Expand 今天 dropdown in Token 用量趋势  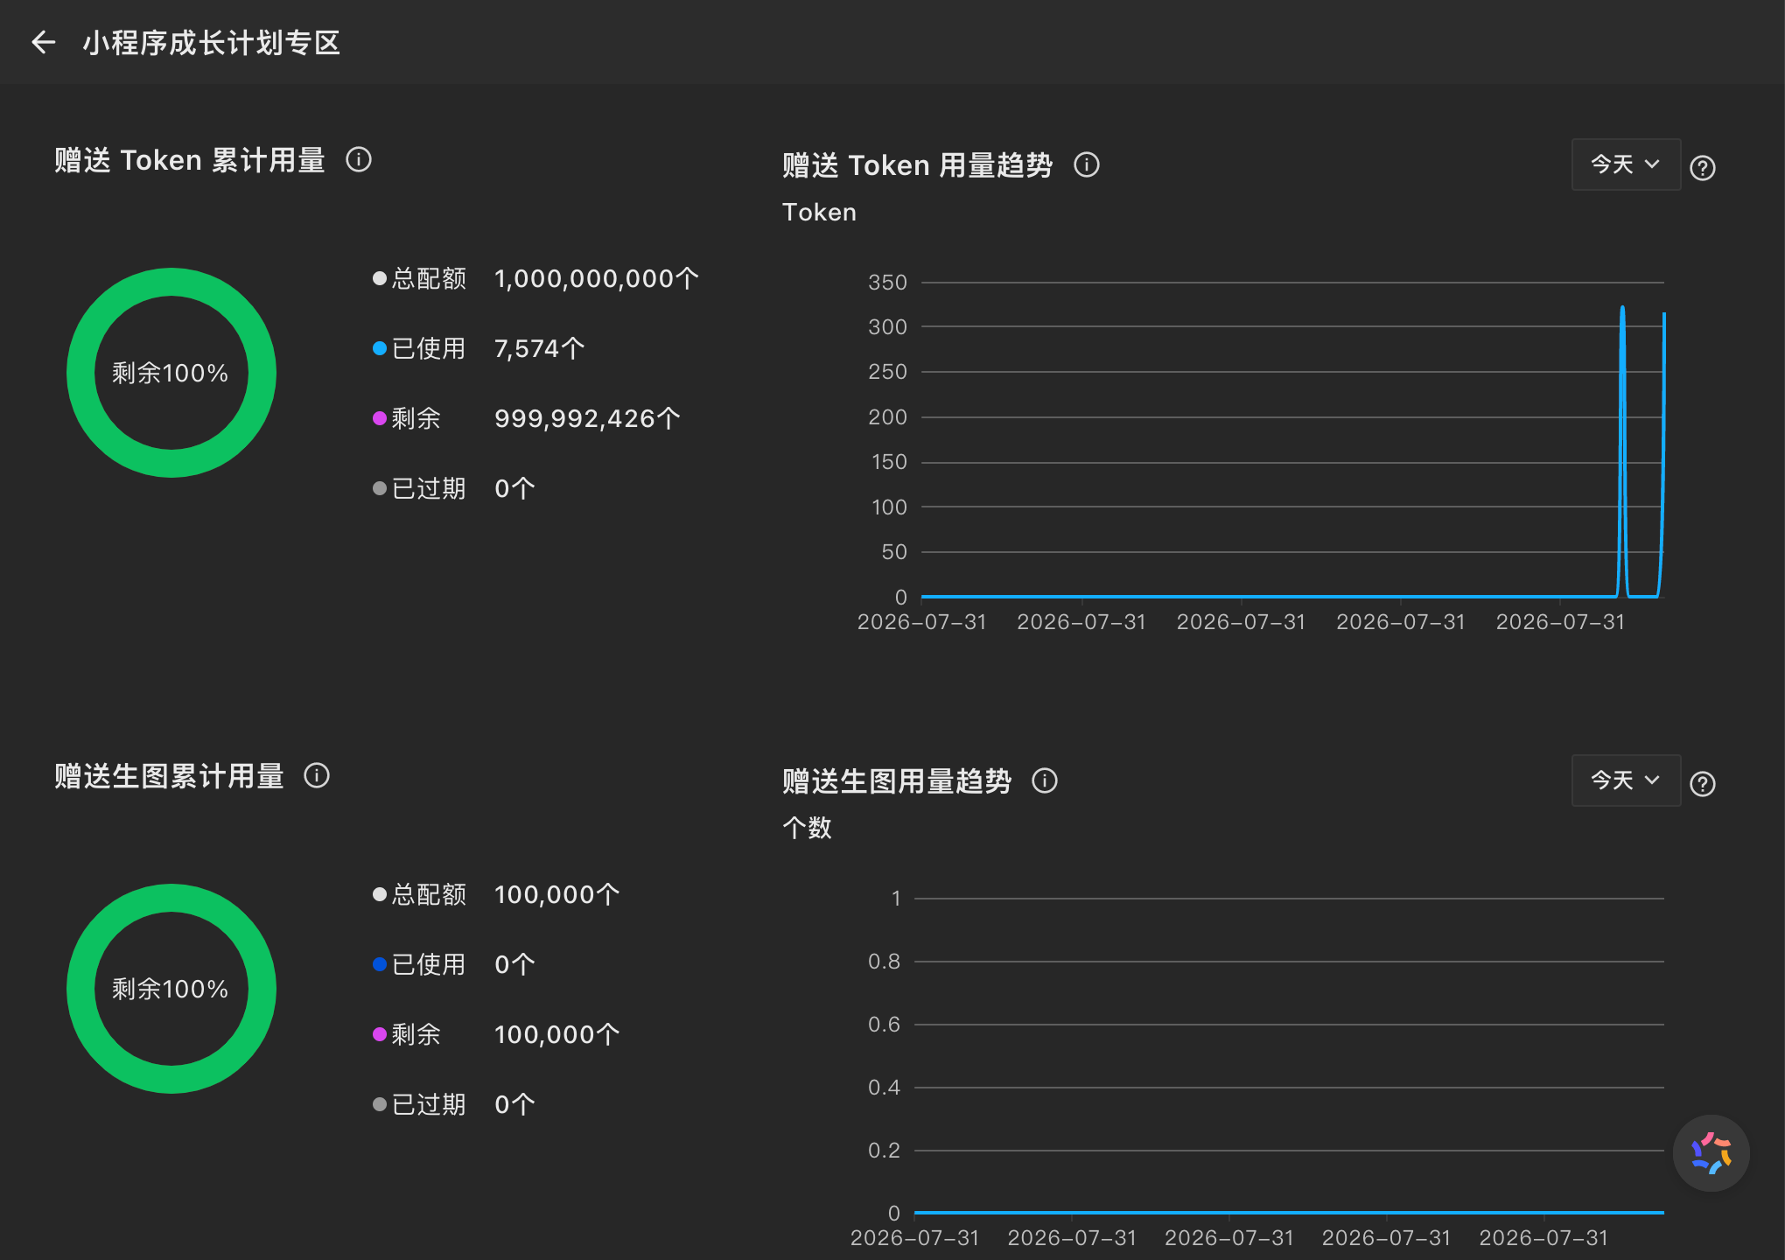click(1626, 164)
